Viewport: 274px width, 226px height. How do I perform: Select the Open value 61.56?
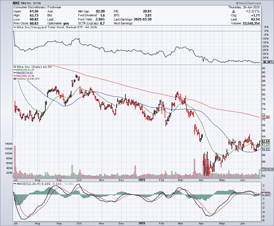(x=34, y=11)
